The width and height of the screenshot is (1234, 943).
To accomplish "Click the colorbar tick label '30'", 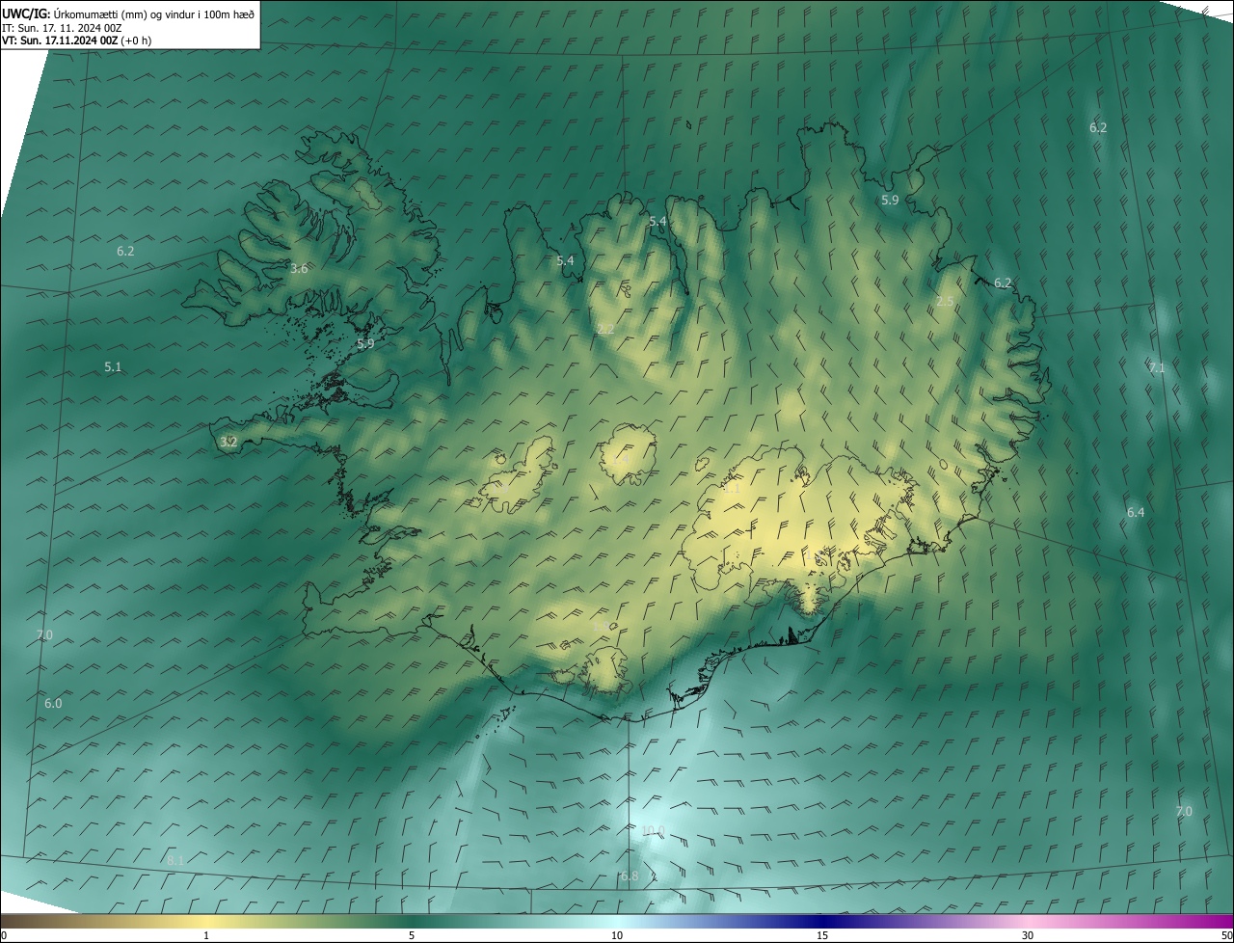I will [x=1028, y=935].
